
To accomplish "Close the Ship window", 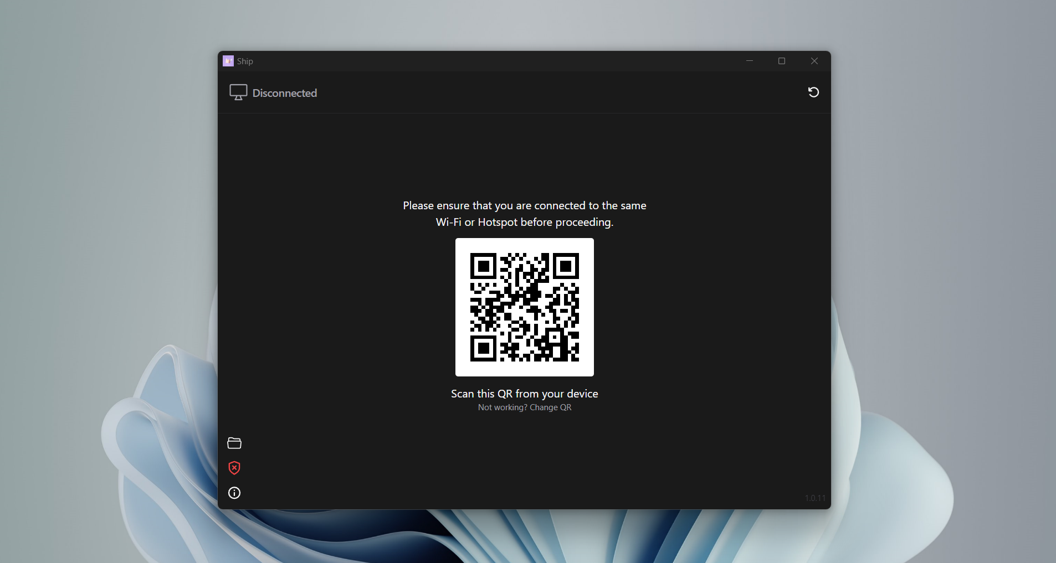I will [814, 61].
